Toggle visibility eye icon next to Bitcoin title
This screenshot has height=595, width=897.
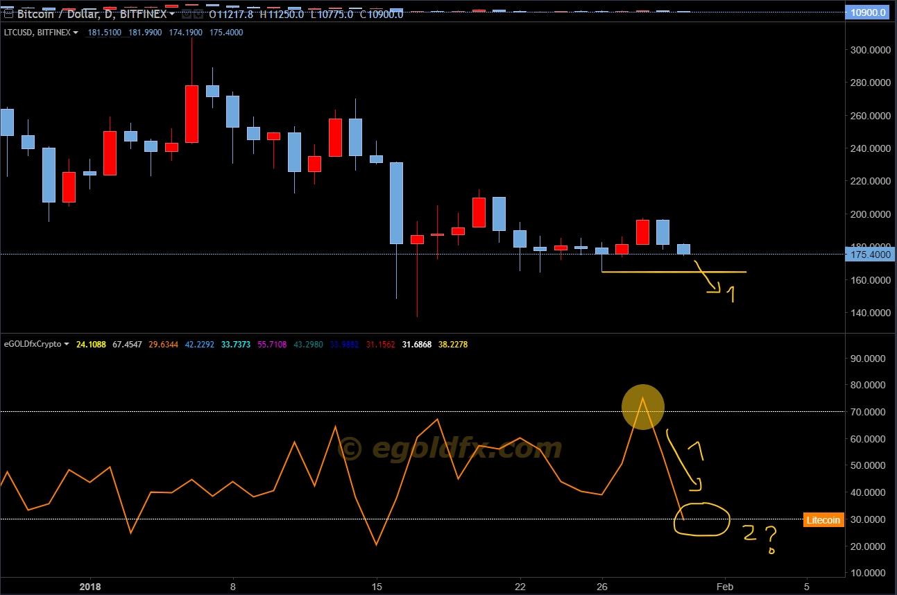tap(187, 14)
